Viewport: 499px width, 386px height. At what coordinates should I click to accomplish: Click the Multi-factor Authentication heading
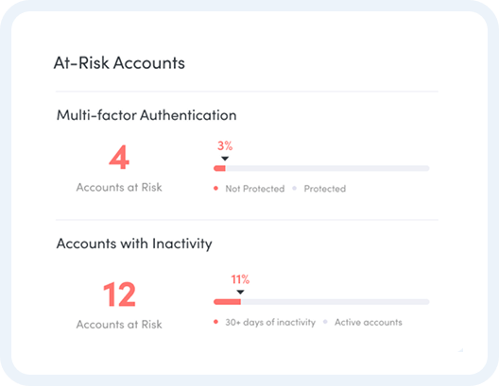coord(146,115)
